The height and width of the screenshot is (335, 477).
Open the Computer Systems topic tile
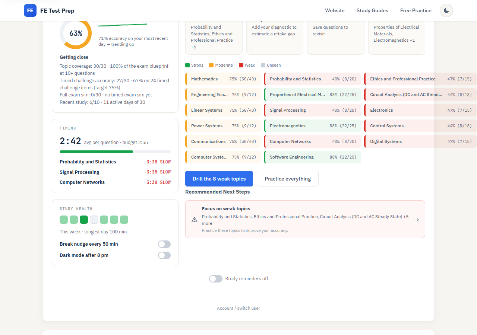(x=223, y=157)
